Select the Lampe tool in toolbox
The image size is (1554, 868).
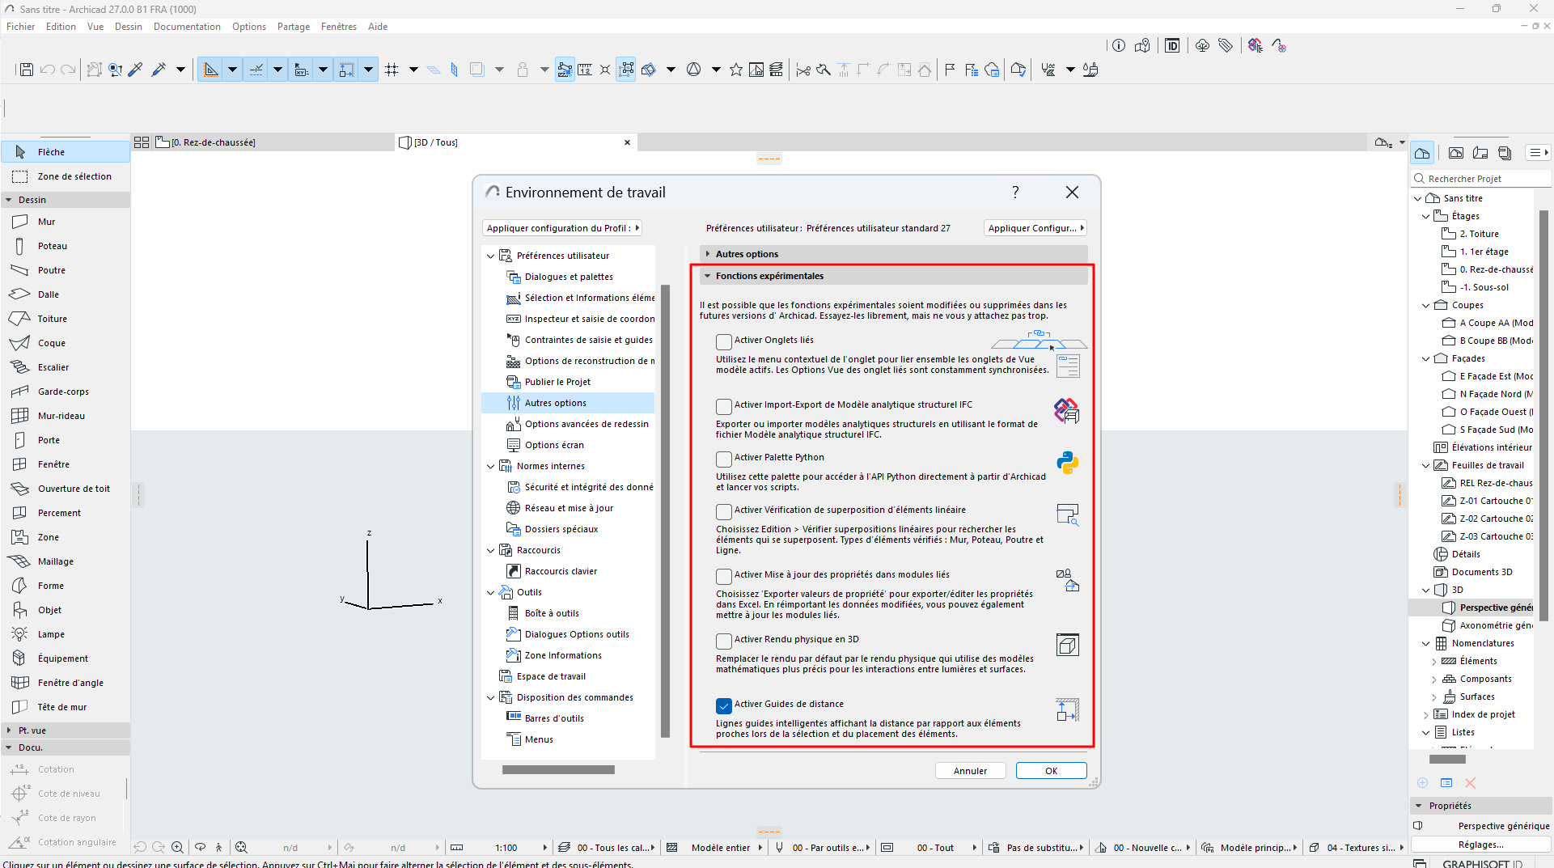point(50,634)
